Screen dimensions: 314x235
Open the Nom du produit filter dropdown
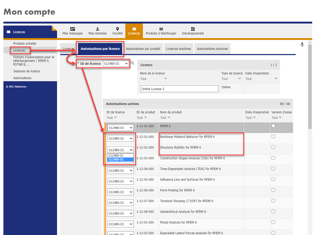[x=165, y=117]
